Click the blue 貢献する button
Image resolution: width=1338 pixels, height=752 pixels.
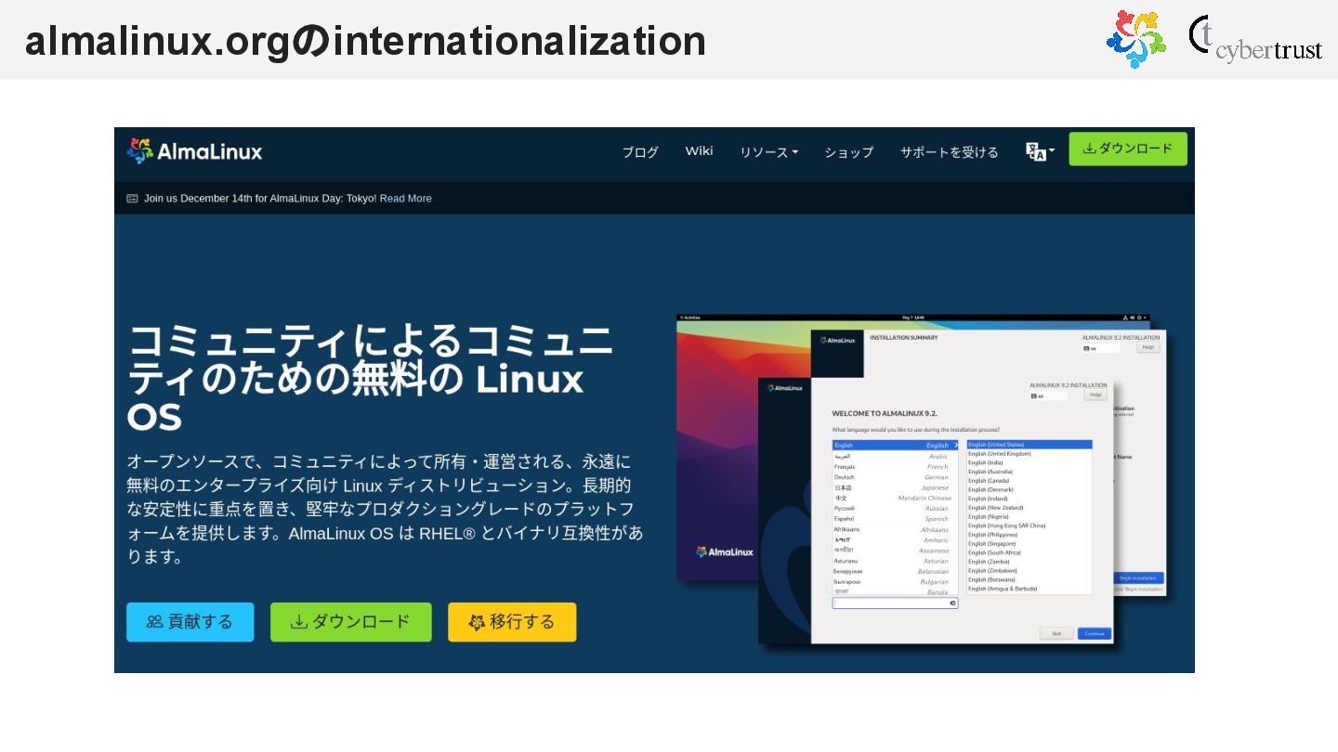[190, 622]
